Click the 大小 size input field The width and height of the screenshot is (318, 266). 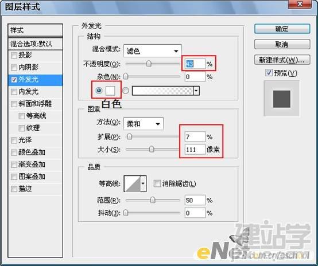[x=195, y=150]
